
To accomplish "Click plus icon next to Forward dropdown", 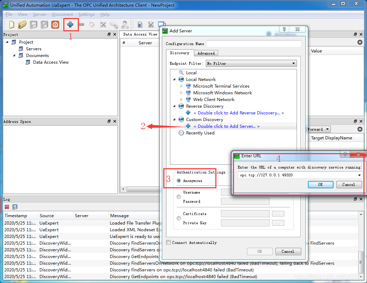I will [x=360, y=129].
